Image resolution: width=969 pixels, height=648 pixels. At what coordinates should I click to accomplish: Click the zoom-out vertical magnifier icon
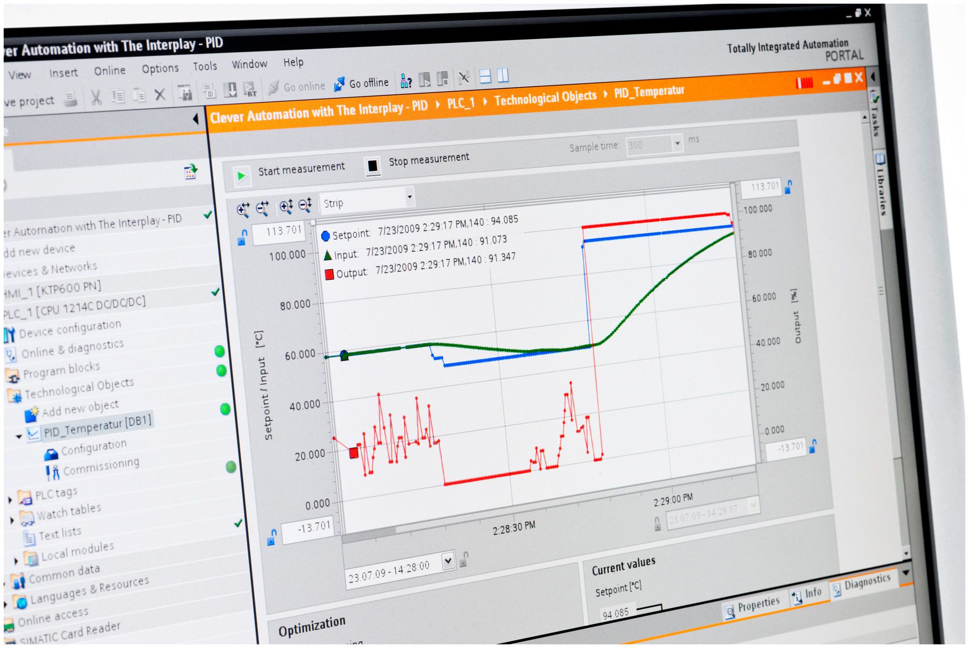tap(305, 205)
